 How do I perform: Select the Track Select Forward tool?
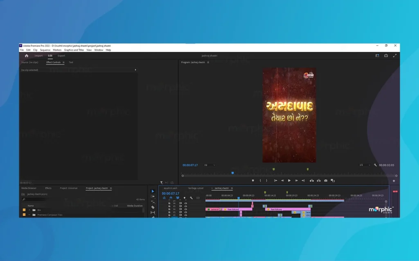click(x=153, y=197)
